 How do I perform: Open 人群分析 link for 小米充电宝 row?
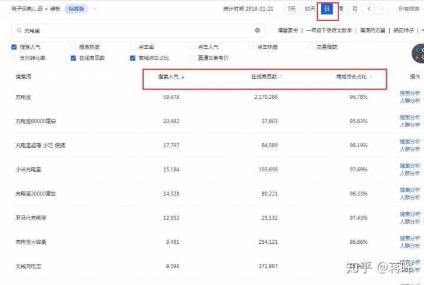[410, 174]
